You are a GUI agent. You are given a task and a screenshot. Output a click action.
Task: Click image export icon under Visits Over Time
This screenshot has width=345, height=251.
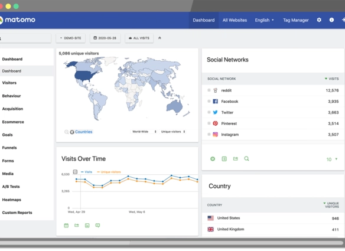coord(87,226)
